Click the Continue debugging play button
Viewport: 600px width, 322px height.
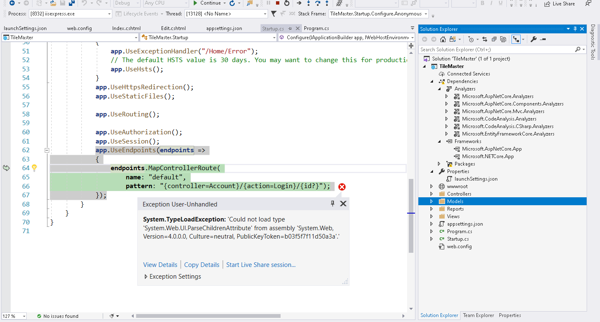195,3
